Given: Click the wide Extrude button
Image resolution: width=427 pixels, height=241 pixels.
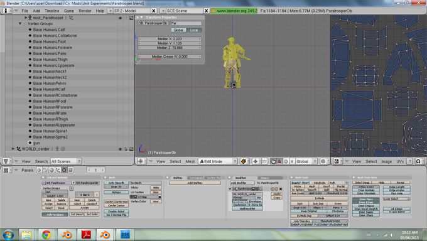Looking at the screenshot, I should [x=319, y=198].
